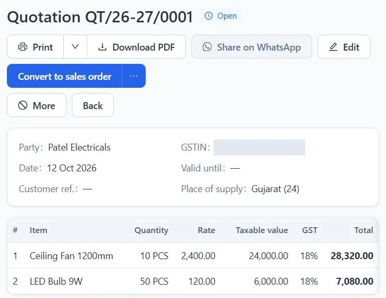
Task: Click the Quantity column header
Action: (152, 230)
